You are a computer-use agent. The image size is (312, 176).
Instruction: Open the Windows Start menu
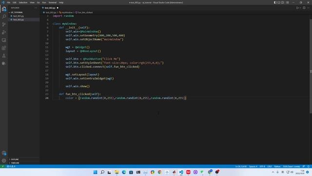tap(96, 172)
